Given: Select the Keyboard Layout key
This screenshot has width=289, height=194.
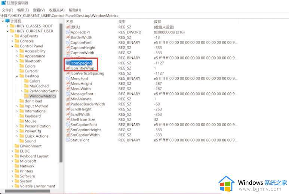Looking at the screenshot, I should coord(34,156).
